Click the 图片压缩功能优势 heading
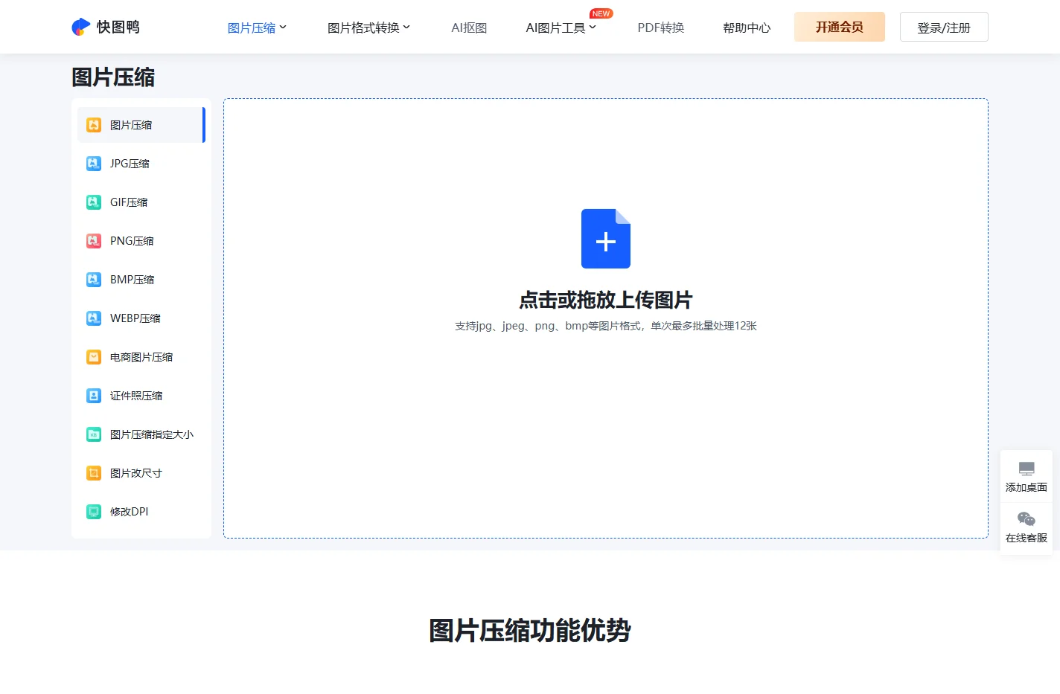The height and width of the screenshot is (694, 1060). pos(530,631)
